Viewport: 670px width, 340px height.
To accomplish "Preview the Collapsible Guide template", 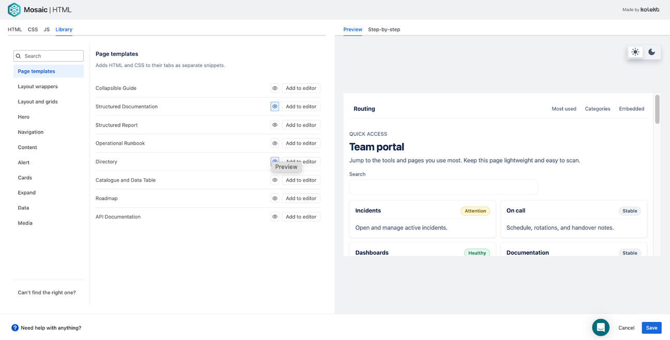I will click(x=275, y=88).
